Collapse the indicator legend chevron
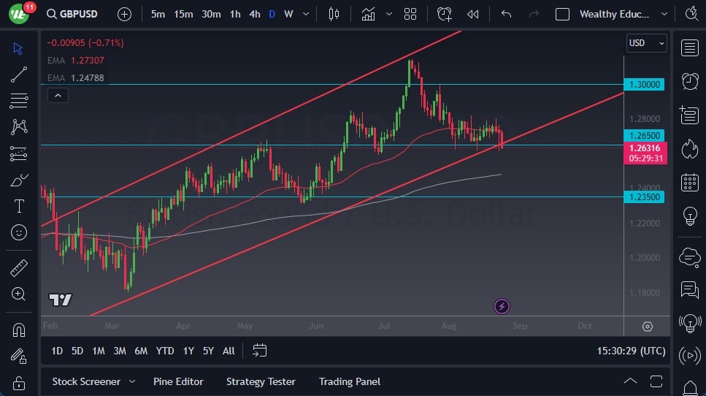Image resolution: width=706 pixels, height=396 pixels. coord(58,96)
